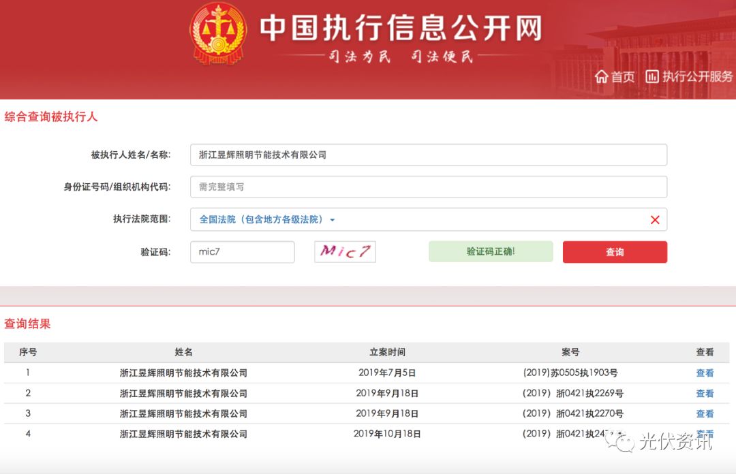736x474 pixels.
Task: Focus 被执行人姓名/名称 input field
Action: (x=429, y=155)
